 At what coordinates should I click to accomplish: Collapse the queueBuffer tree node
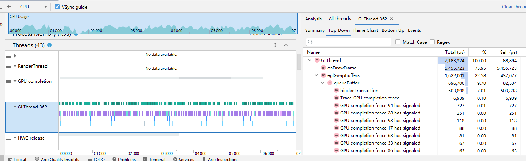click(322, 83)
